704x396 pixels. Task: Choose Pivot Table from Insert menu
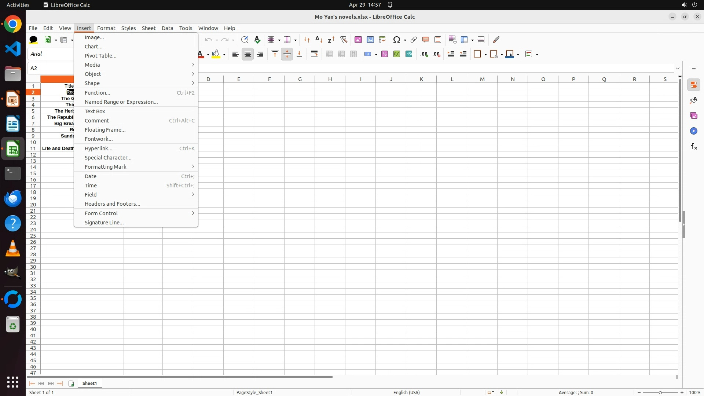click(100, 56)
